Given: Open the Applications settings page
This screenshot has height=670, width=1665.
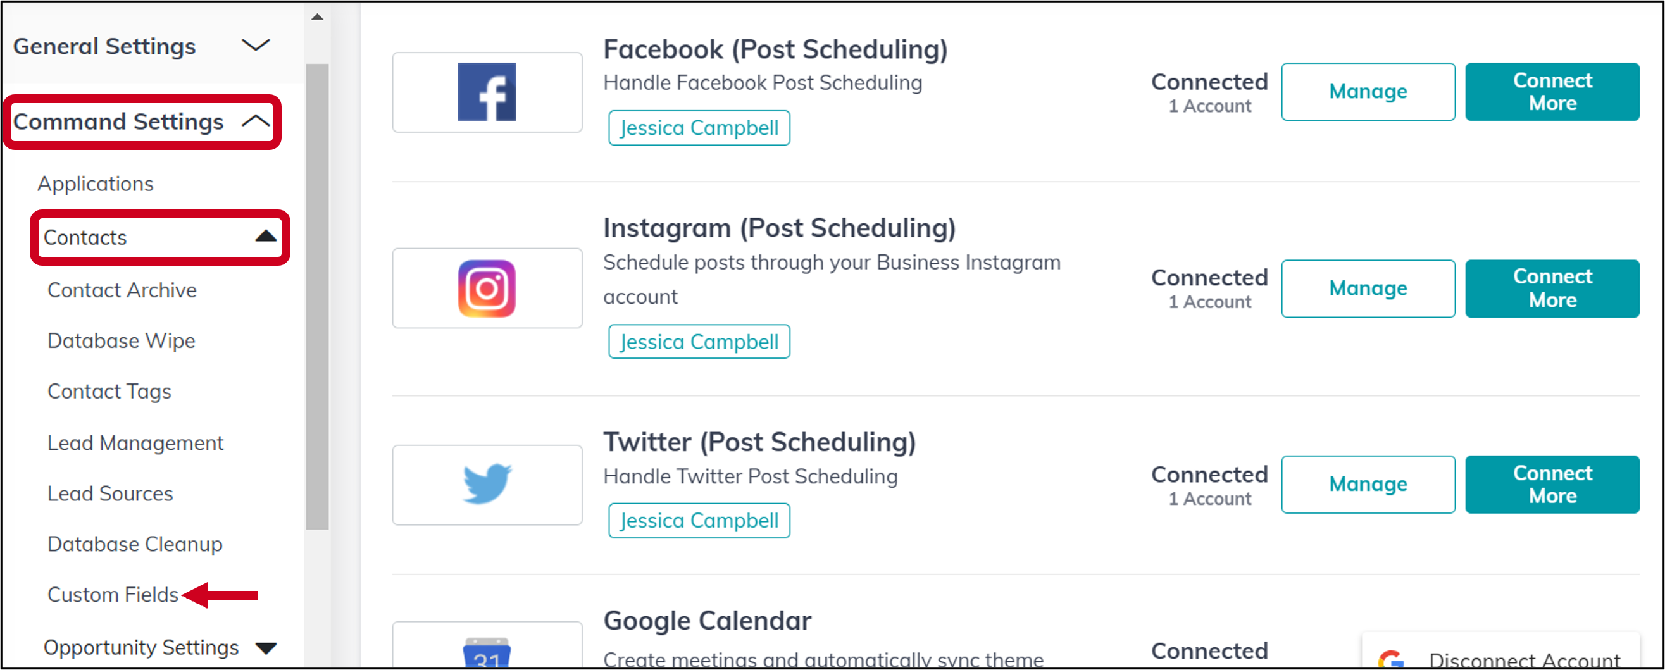Looking at the screenshot, I should (x=95, y=183).
